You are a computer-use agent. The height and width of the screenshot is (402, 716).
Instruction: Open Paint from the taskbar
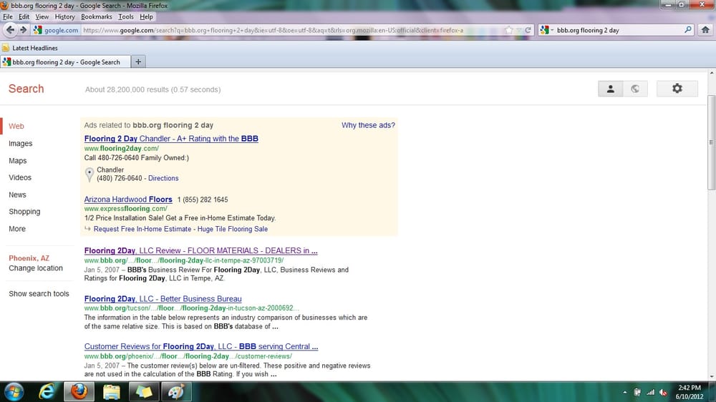tap(176, 392)
